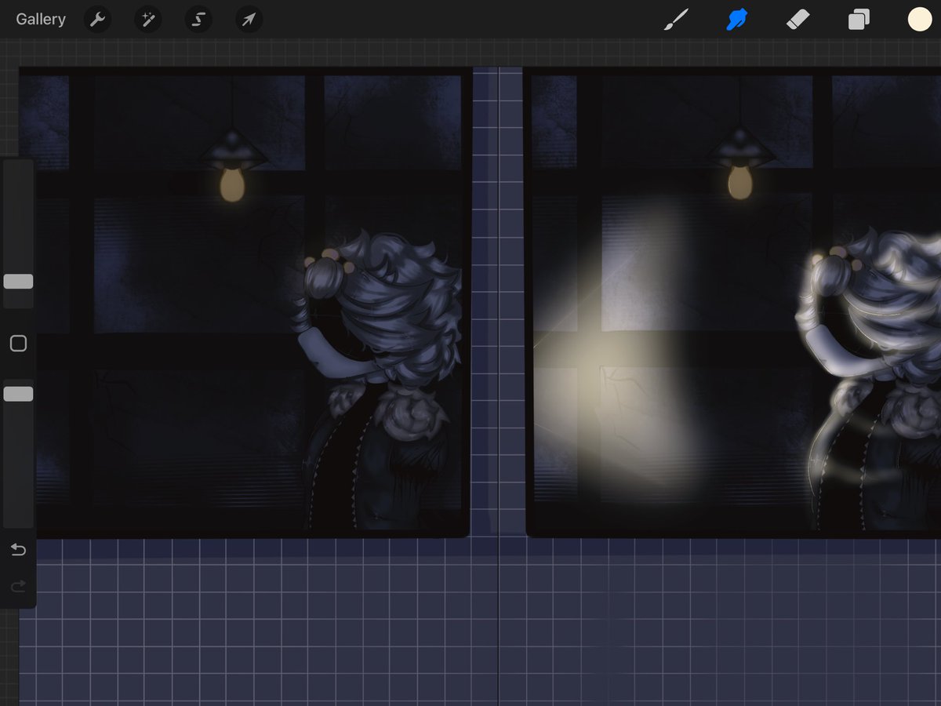Open the Layers panel

[x=859, y=20]
